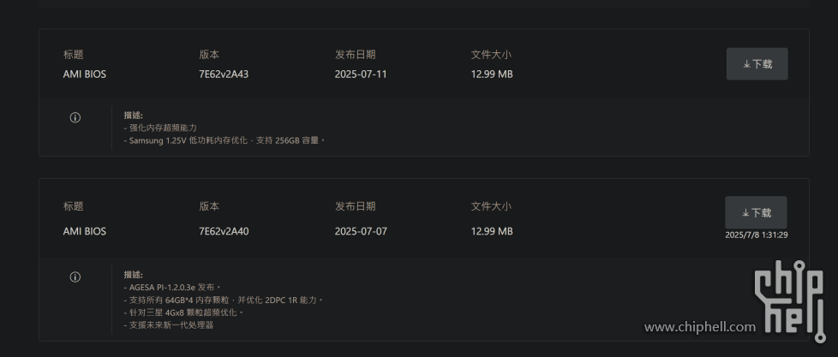Click the 64GB*4 memory support note

[x=224, y=300]
